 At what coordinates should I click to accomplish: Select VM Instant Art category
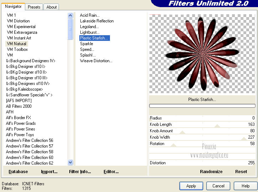click(x=19, y=38)
